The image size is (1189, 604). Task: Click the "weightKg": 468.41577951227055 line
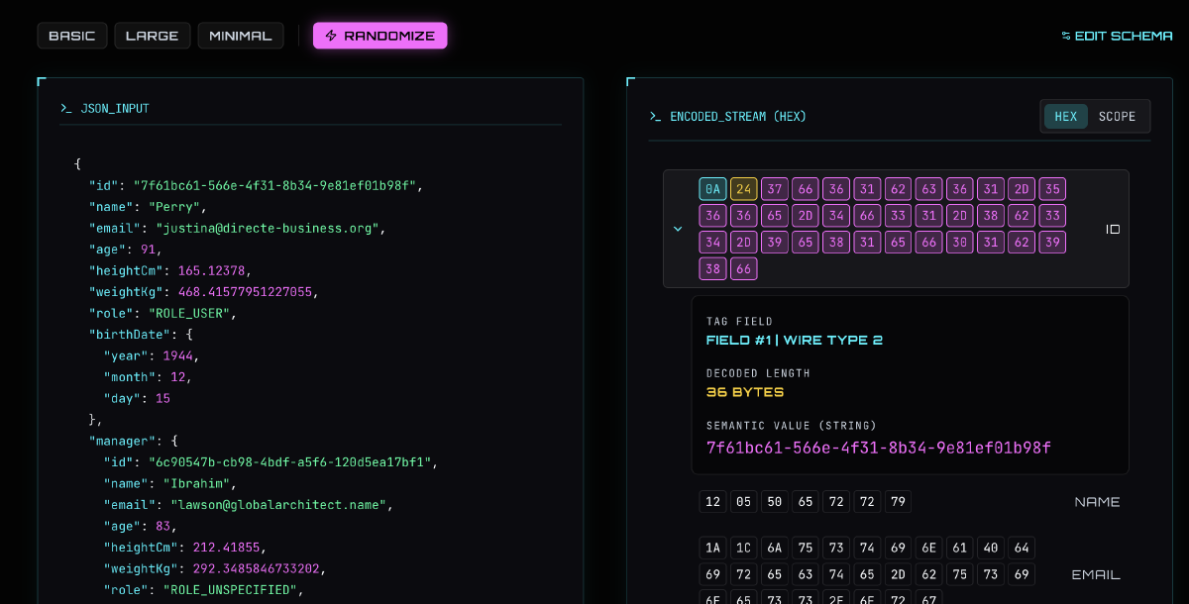pyautogui.click(x=203, y=292)
